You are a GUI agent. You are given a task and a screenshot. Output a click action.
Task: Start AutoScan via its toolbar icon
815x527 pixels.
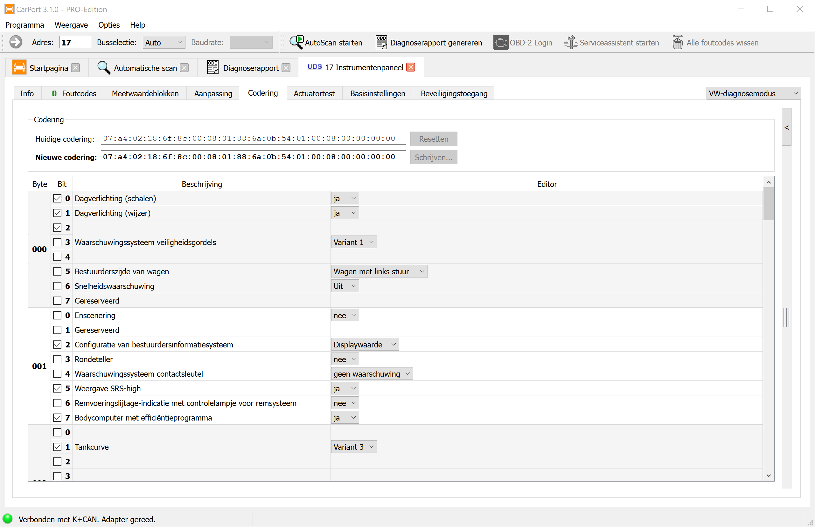pos(296,43)
